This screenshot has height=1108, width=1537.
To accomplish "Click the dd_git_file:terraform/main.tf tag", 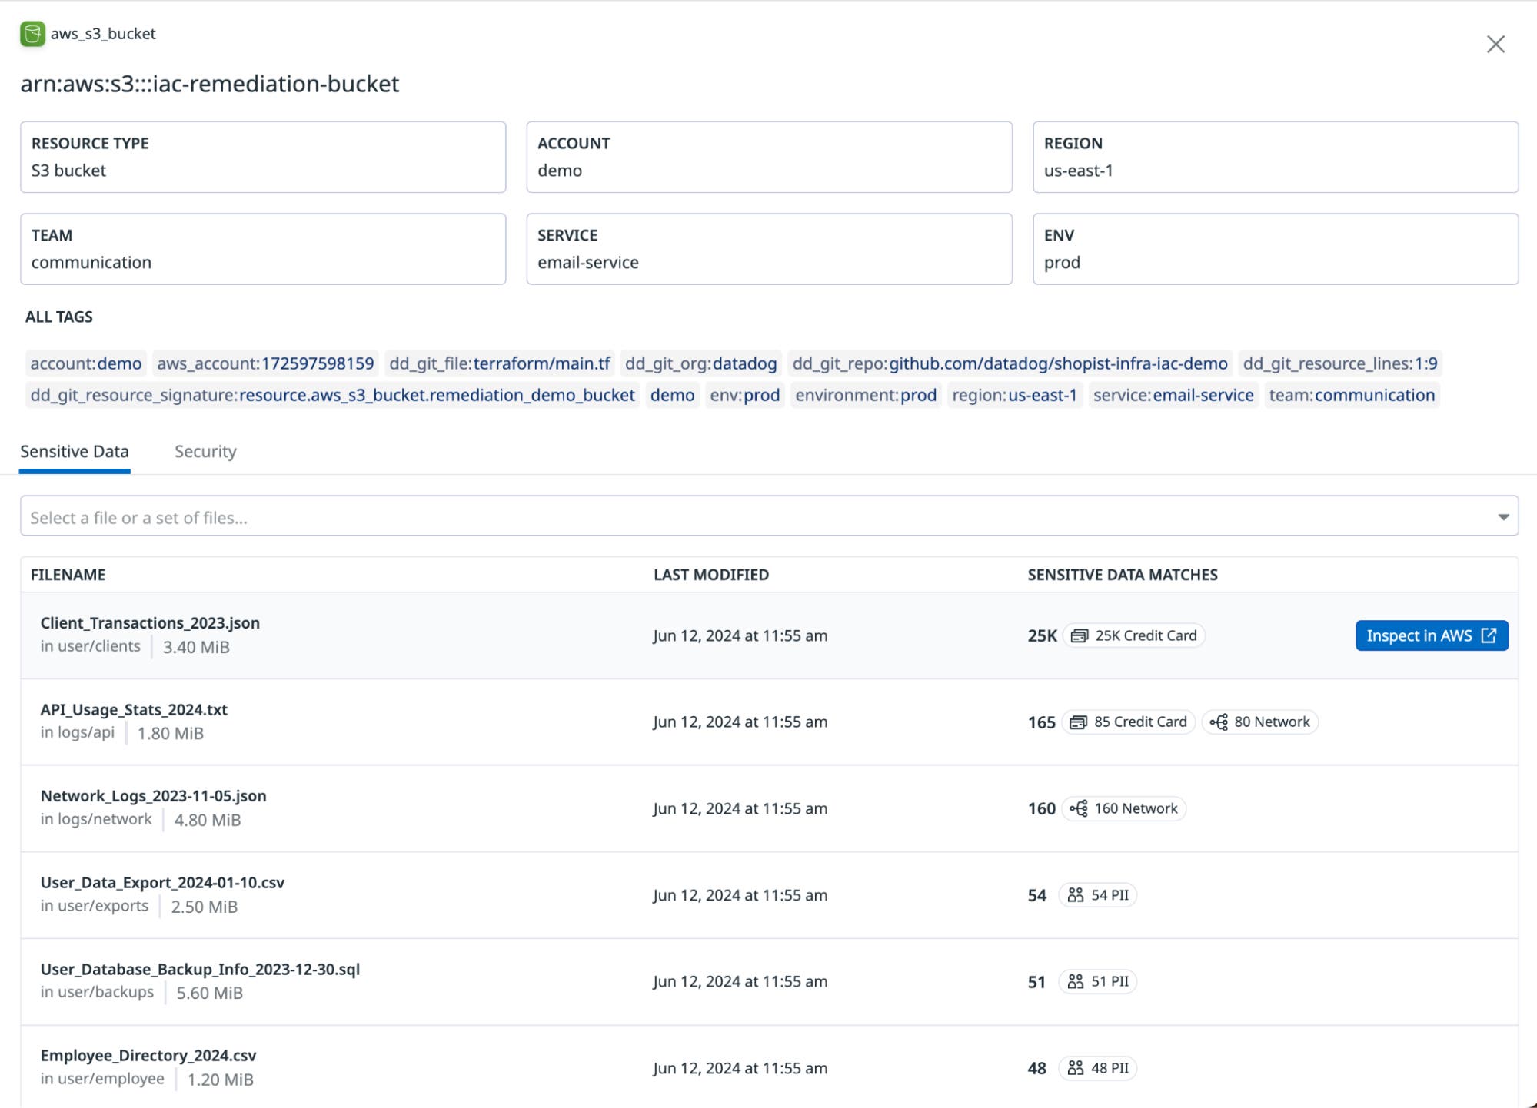I will point(499,363).
